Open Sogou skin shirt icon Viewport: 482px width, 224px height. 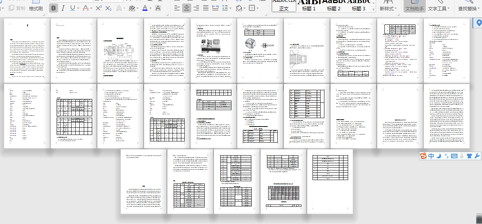[x=469, y=156]
